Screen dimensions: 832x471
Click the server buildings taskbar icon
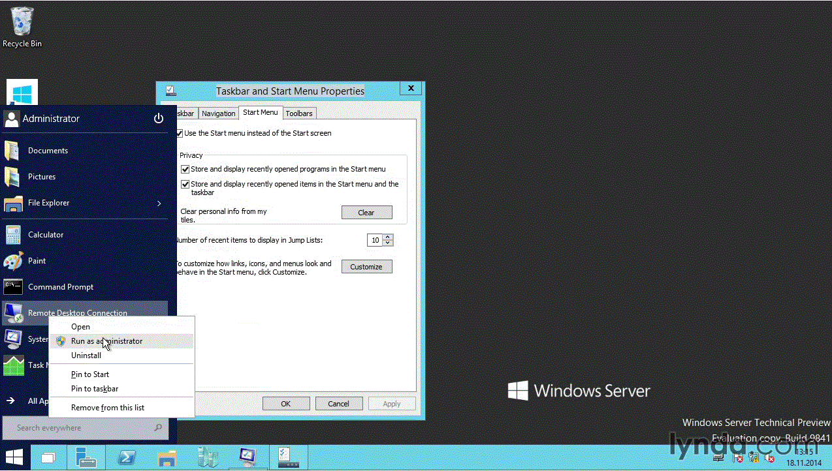point(208,458)
